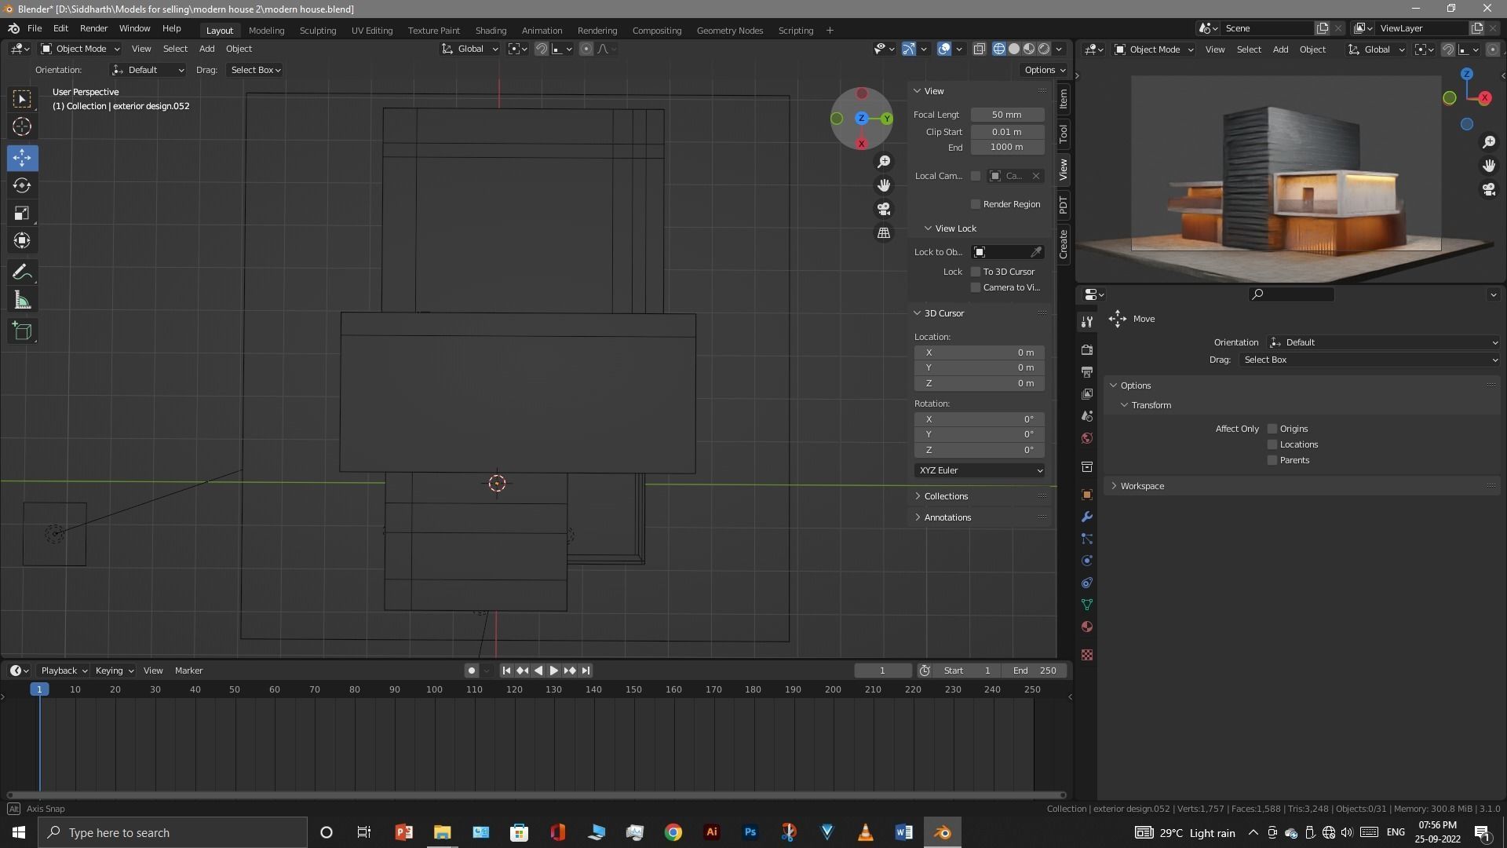Choose the Add Cube tool
Viewport: 1507px width, 848px height.
[x=22, y=331]
